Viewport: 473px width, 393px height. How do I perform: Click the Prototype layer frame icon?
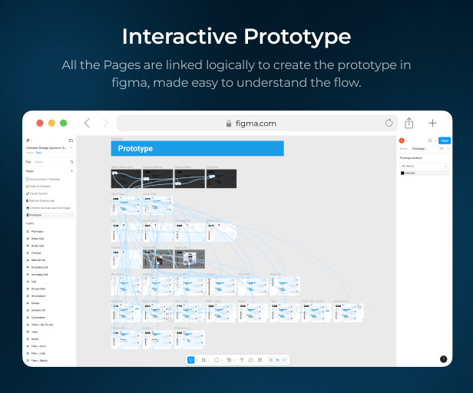[28, 231]
